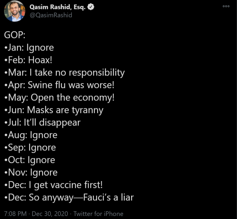The width and height of the screenshot is (237, 219).
Task: Click the verified badge next to Qasim Rashid's name
Action: [91, 7]
